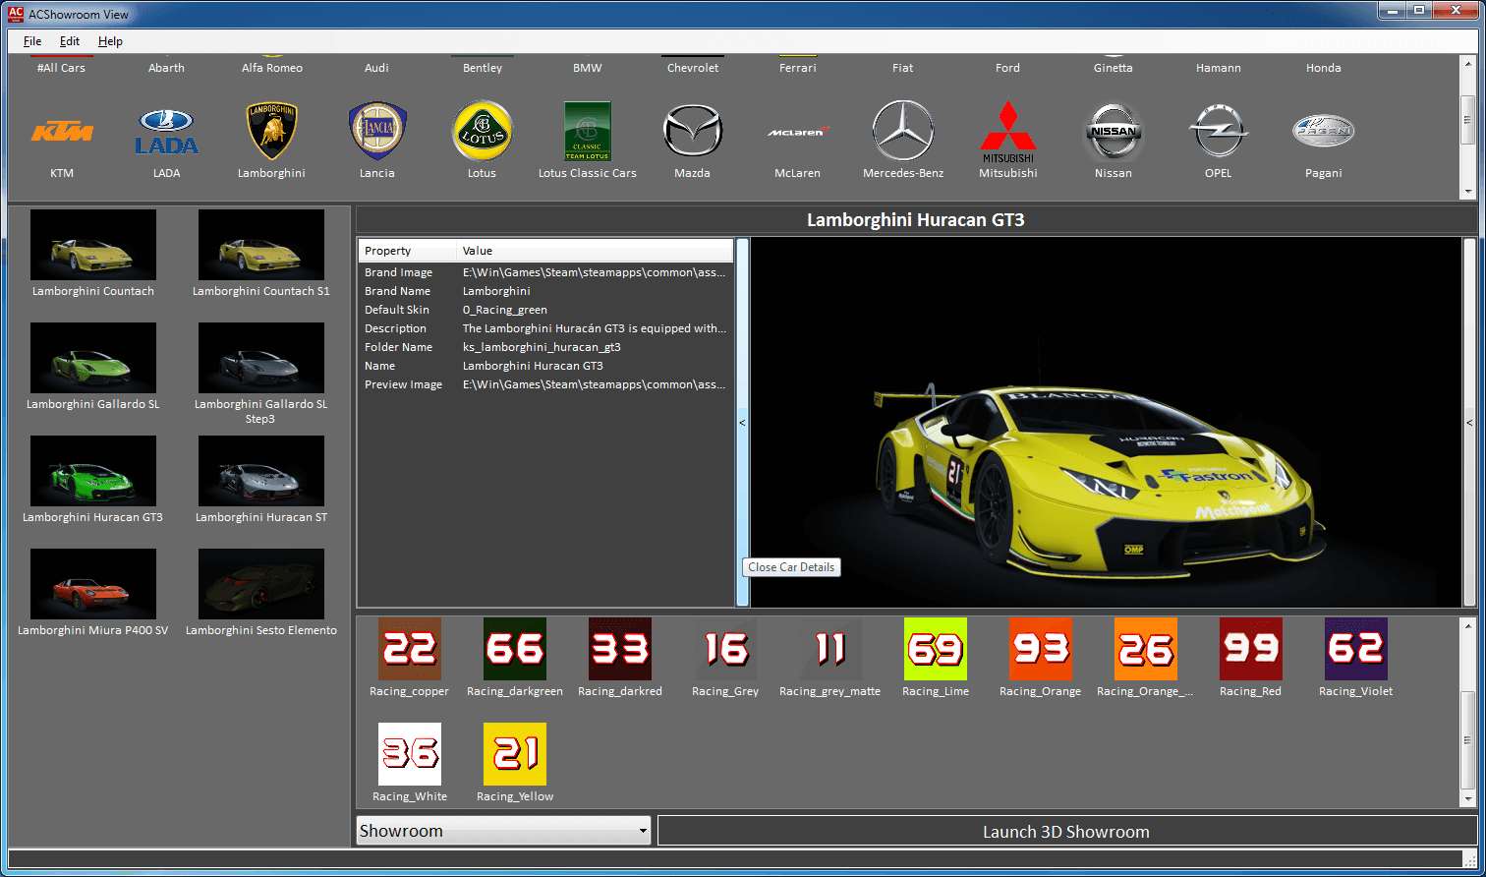Viewport: 1486px width, 877px height.
Task: Select the Description property row
Action: coord(546,328)
